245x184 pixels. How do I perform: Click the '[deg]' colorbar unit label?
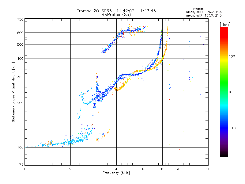[225, 25]
